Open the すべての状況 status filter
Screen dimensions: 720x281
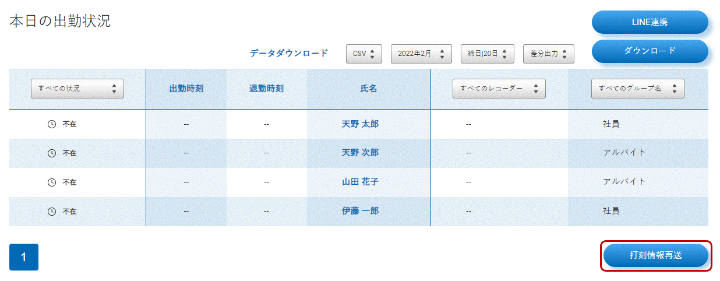(x=77, y=89)
